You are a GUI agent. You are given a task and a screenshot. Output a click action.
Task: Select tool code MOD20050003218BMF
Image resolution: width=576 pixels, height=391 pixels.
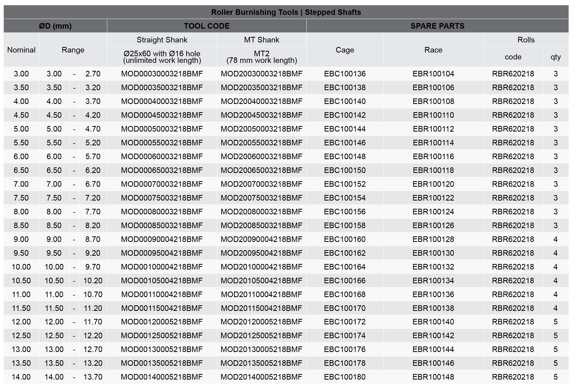tap(262, 129)
